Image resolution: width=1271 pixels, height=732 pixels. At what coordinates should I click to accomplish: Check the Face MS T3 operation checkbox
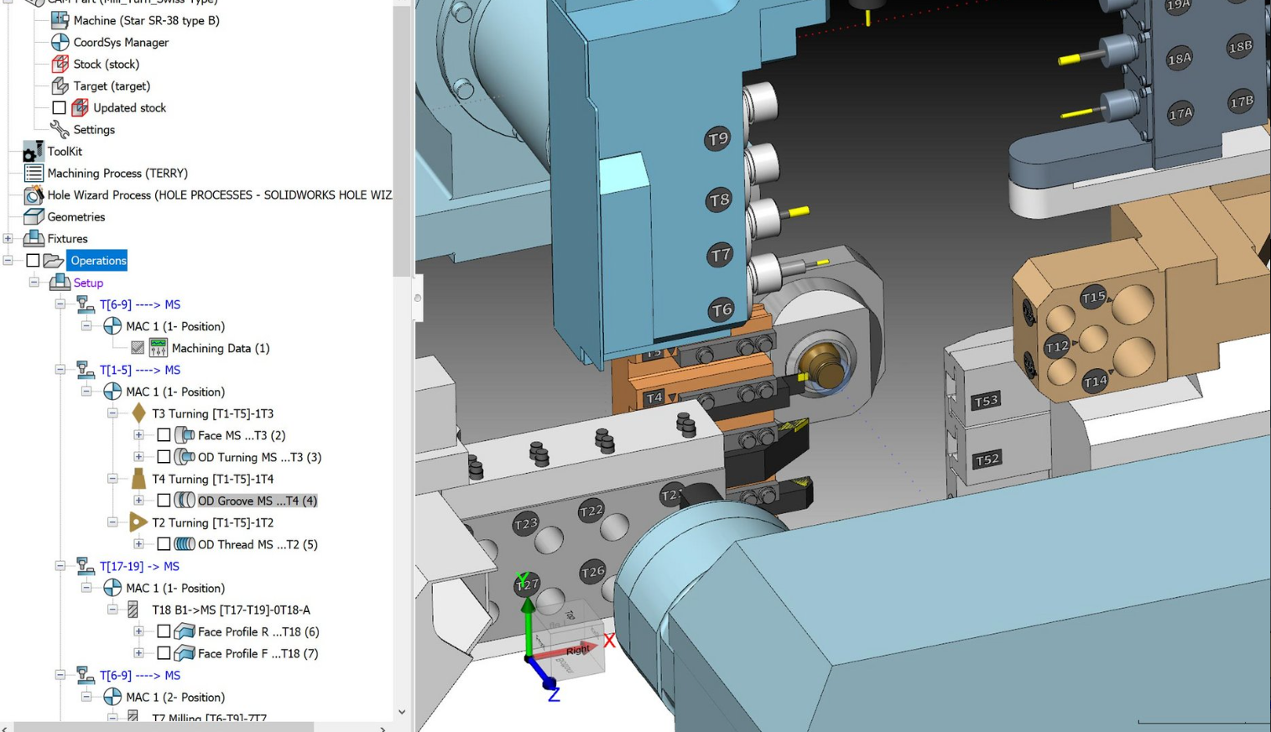(x=164, y=435)
